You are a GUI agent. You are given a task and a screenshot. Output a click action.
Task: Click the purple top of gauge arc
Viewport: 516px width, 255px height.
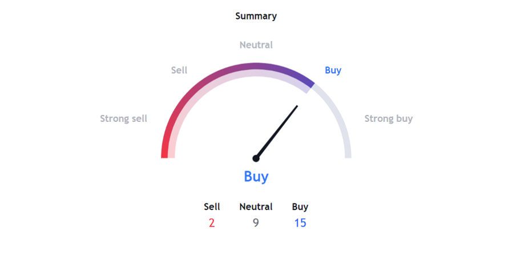256,66
